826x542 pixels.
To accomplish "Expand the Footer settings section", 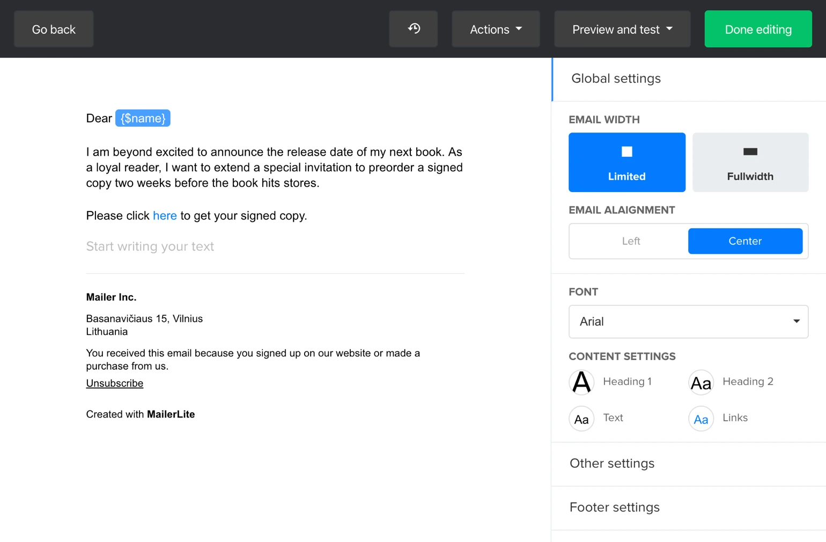I will coord(614,507).
